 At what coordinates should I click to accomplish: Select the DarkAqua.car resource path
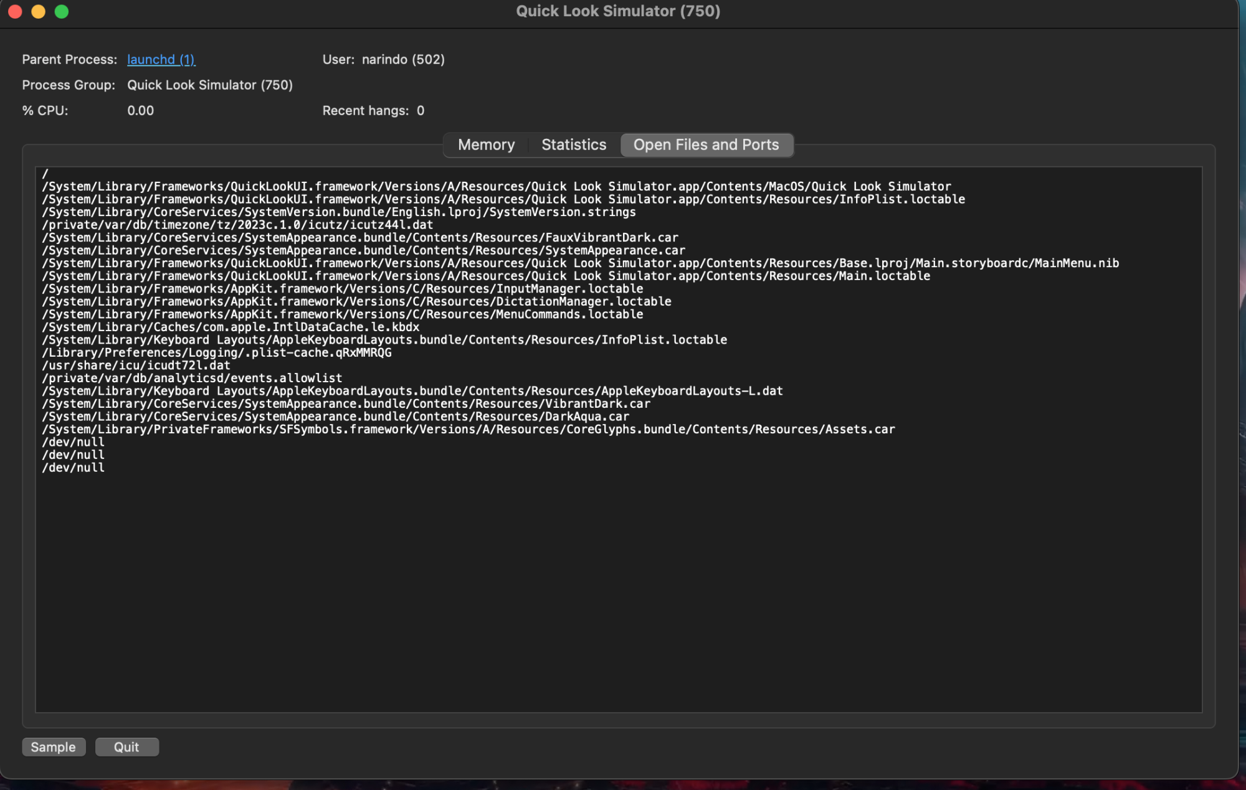(336, 416)
